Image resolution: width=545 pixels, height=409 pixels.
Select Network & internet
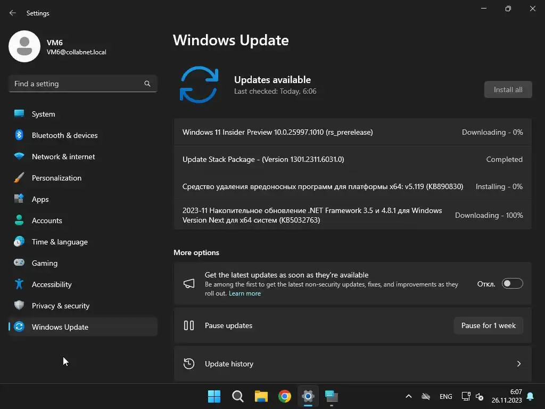(82, 157)
